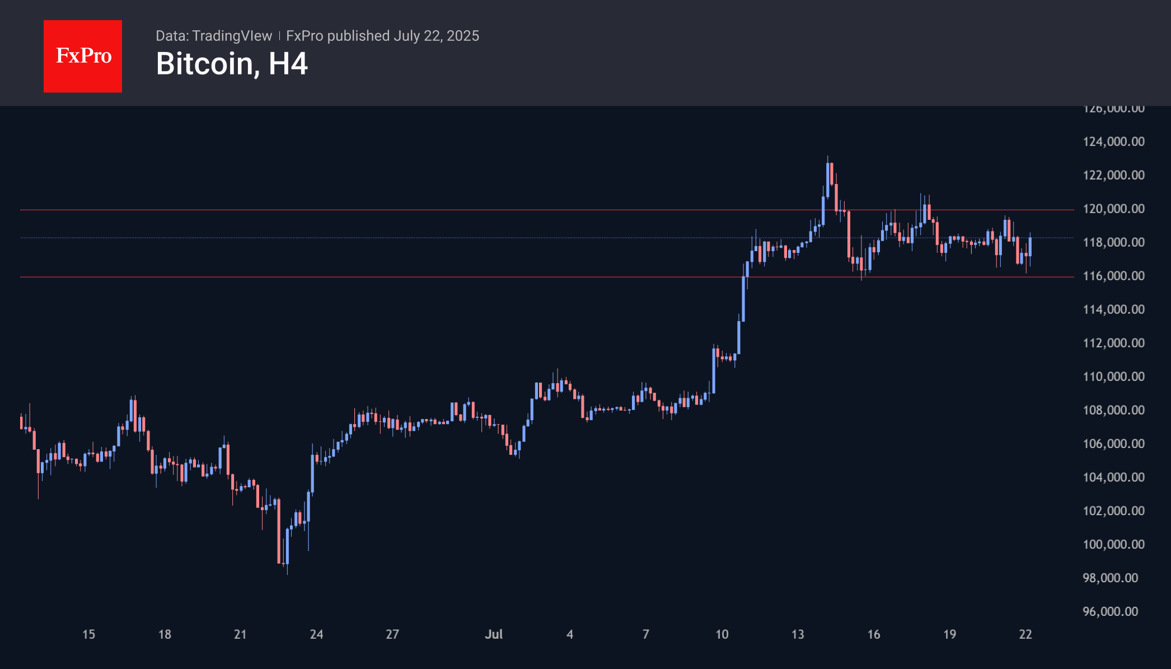
Task: Click the 108,000.00 price axis label
Action: 1113,410
